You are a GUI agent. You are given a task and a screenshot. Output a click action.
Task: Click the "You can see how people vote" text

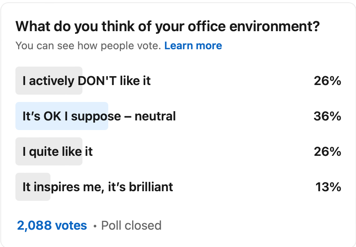click(x=88, y=45)
